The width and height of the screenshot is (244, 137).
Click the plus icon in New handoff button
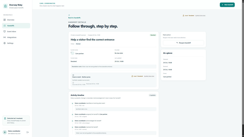223,5
